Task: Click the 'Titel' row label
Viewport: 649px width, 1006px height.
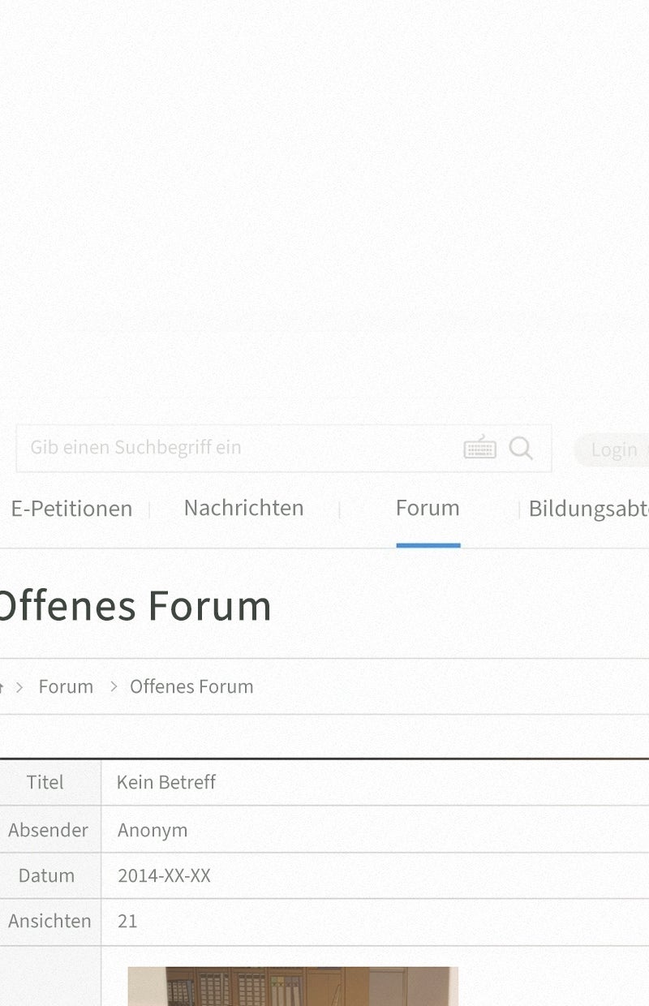Action: [45, 782]
